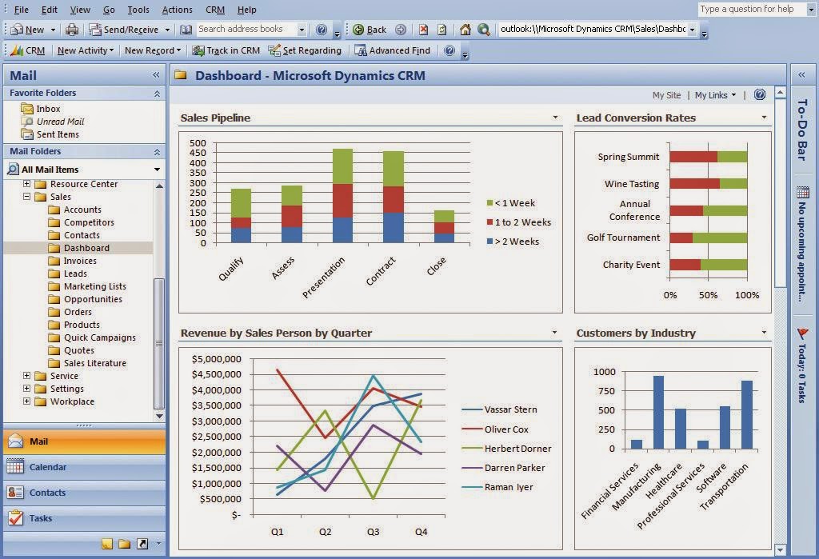
Task: Click My Site link
Action: pyautogui.click(x=666, y=95)
